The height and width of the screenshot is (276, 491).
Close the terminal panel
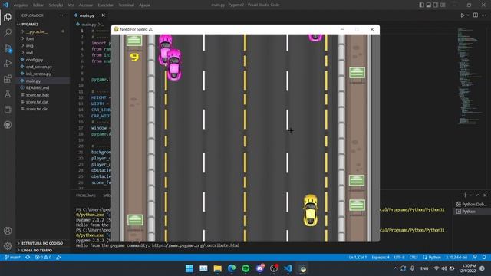pyautogui.click(x=485, y=195)
